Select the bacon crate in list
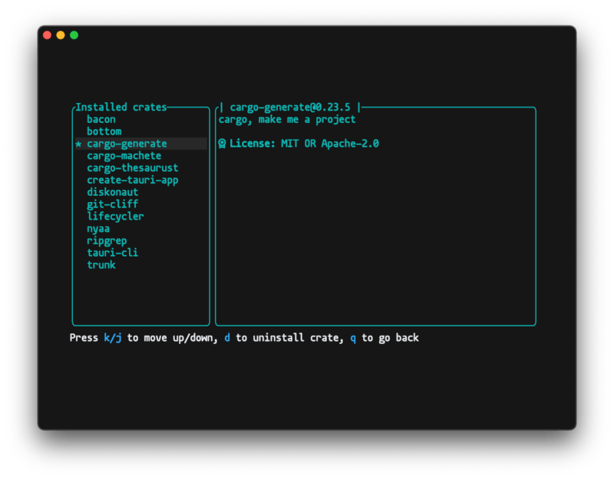 [x=101, y=120]
